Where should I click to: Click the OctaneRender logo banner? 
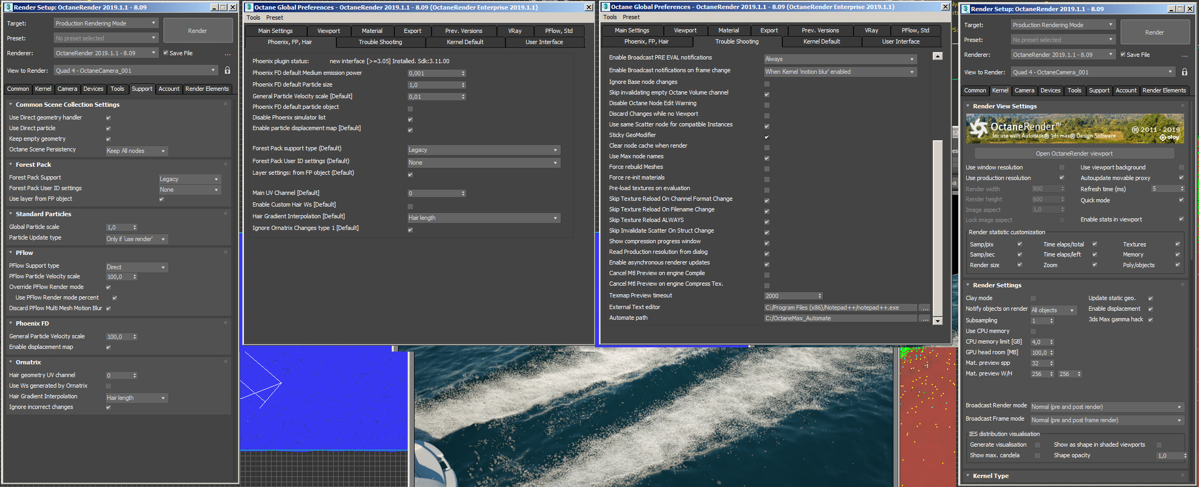[x=1075, y=129]
